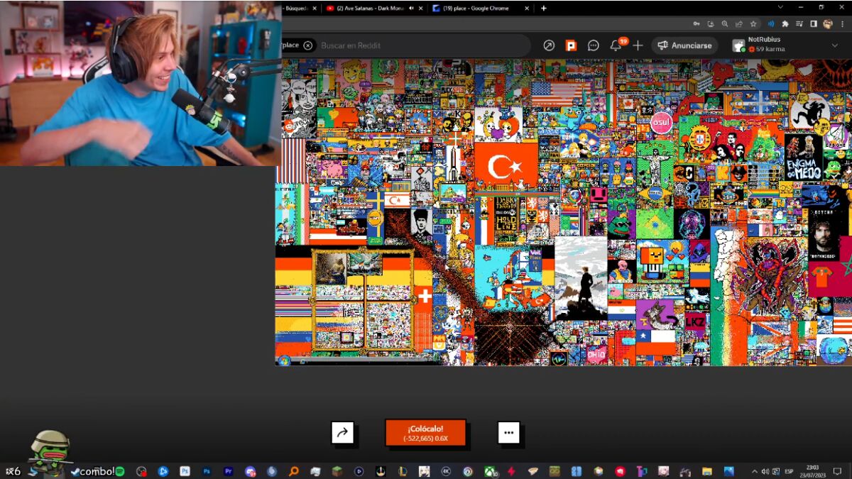
Task: Mute the Ave Satanas tab audio
Action: [413, 9]
